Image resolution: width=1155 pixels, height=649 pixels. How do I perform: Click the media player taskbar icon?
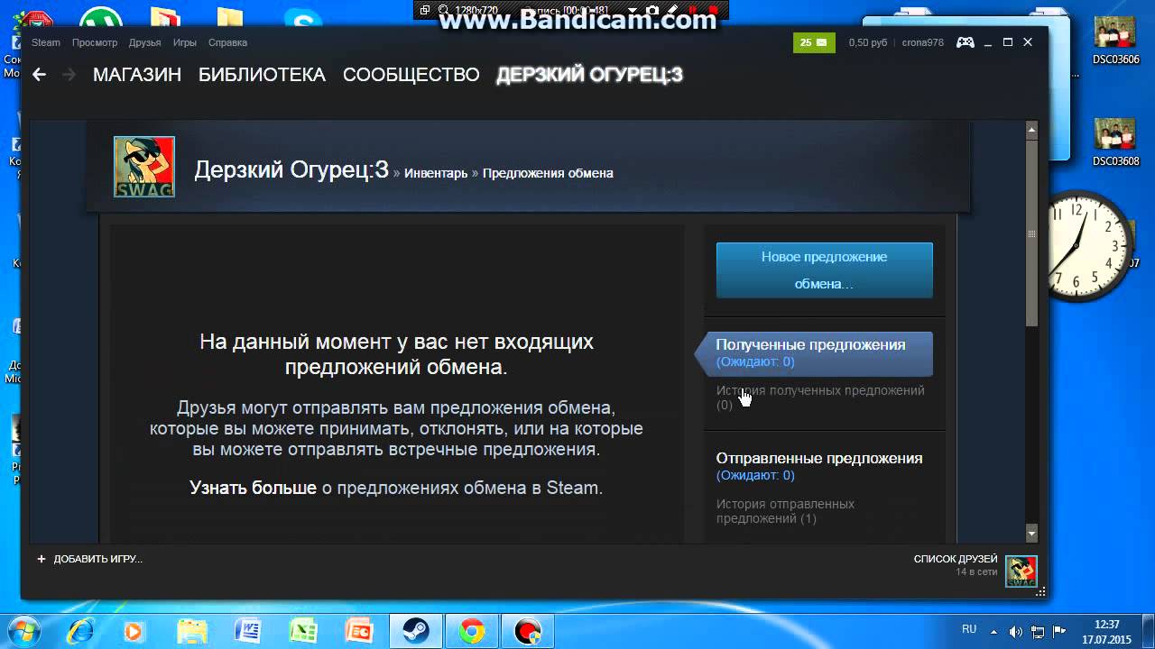pyautogui.click(x=134, y=630)
